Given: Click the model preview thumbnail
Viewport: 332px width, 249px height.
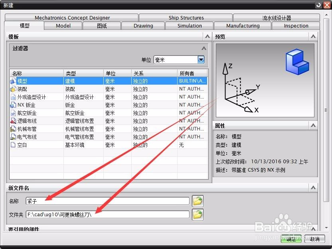Looking at the screenshot, I should coord(265,81).
